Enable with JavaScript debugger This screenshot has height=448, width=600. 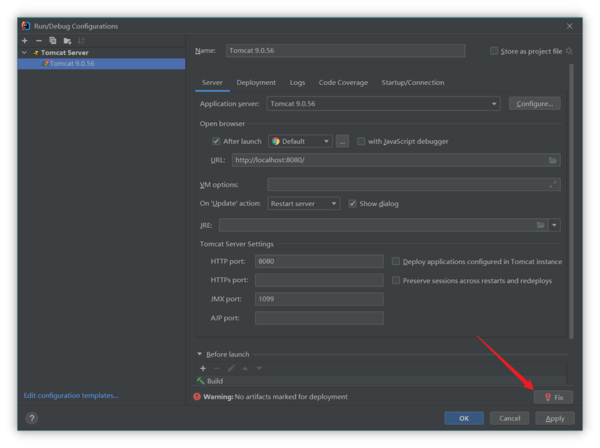tap(361, 142)
